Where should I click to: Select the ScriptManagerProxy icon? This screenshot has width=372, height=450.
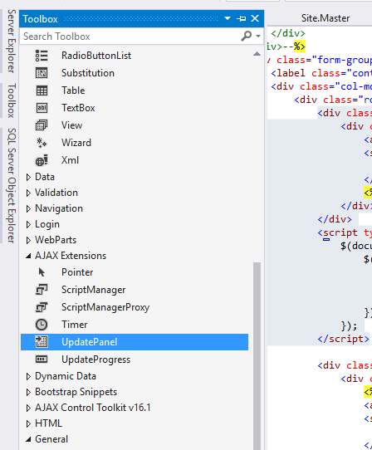[42, 307]
